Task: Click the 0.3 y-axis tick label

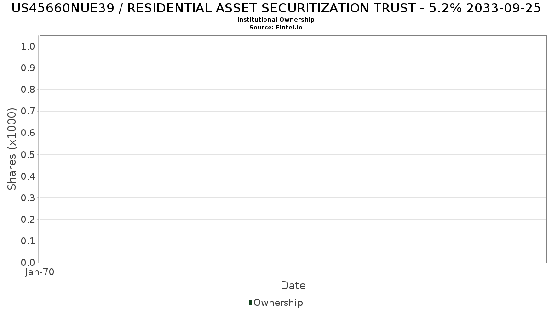Action: [28, 197]
